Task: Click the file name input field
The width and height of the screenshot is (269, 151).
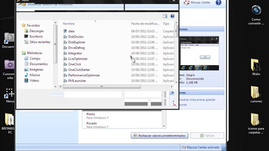Action: (92, 94)
